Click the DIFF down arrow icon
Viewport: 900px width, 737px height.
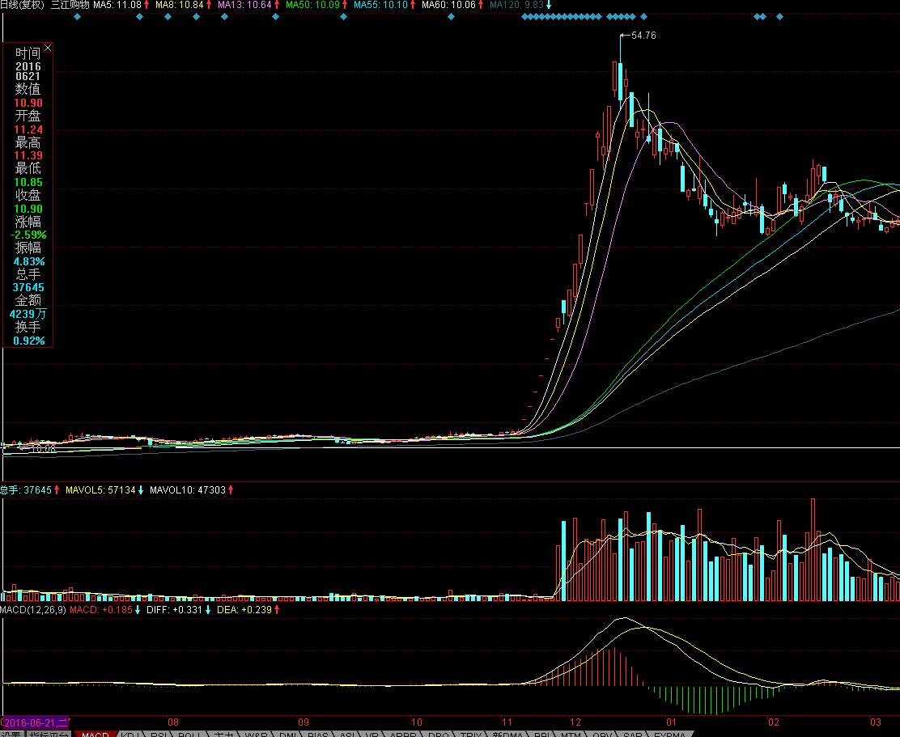coord(208,609)
